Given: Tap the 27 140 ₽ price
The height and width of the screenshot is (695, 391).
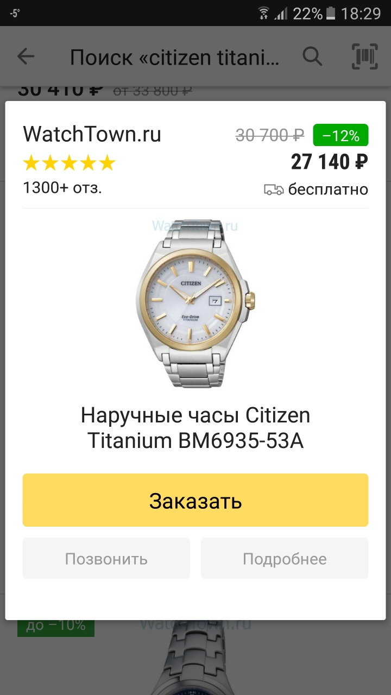Looking at the screenshot, I should coord(330,162).
